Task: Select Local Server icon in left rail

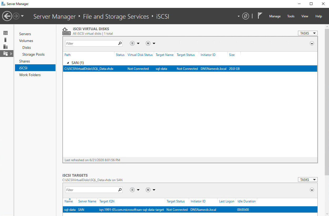Action: (x=6, y=40)
